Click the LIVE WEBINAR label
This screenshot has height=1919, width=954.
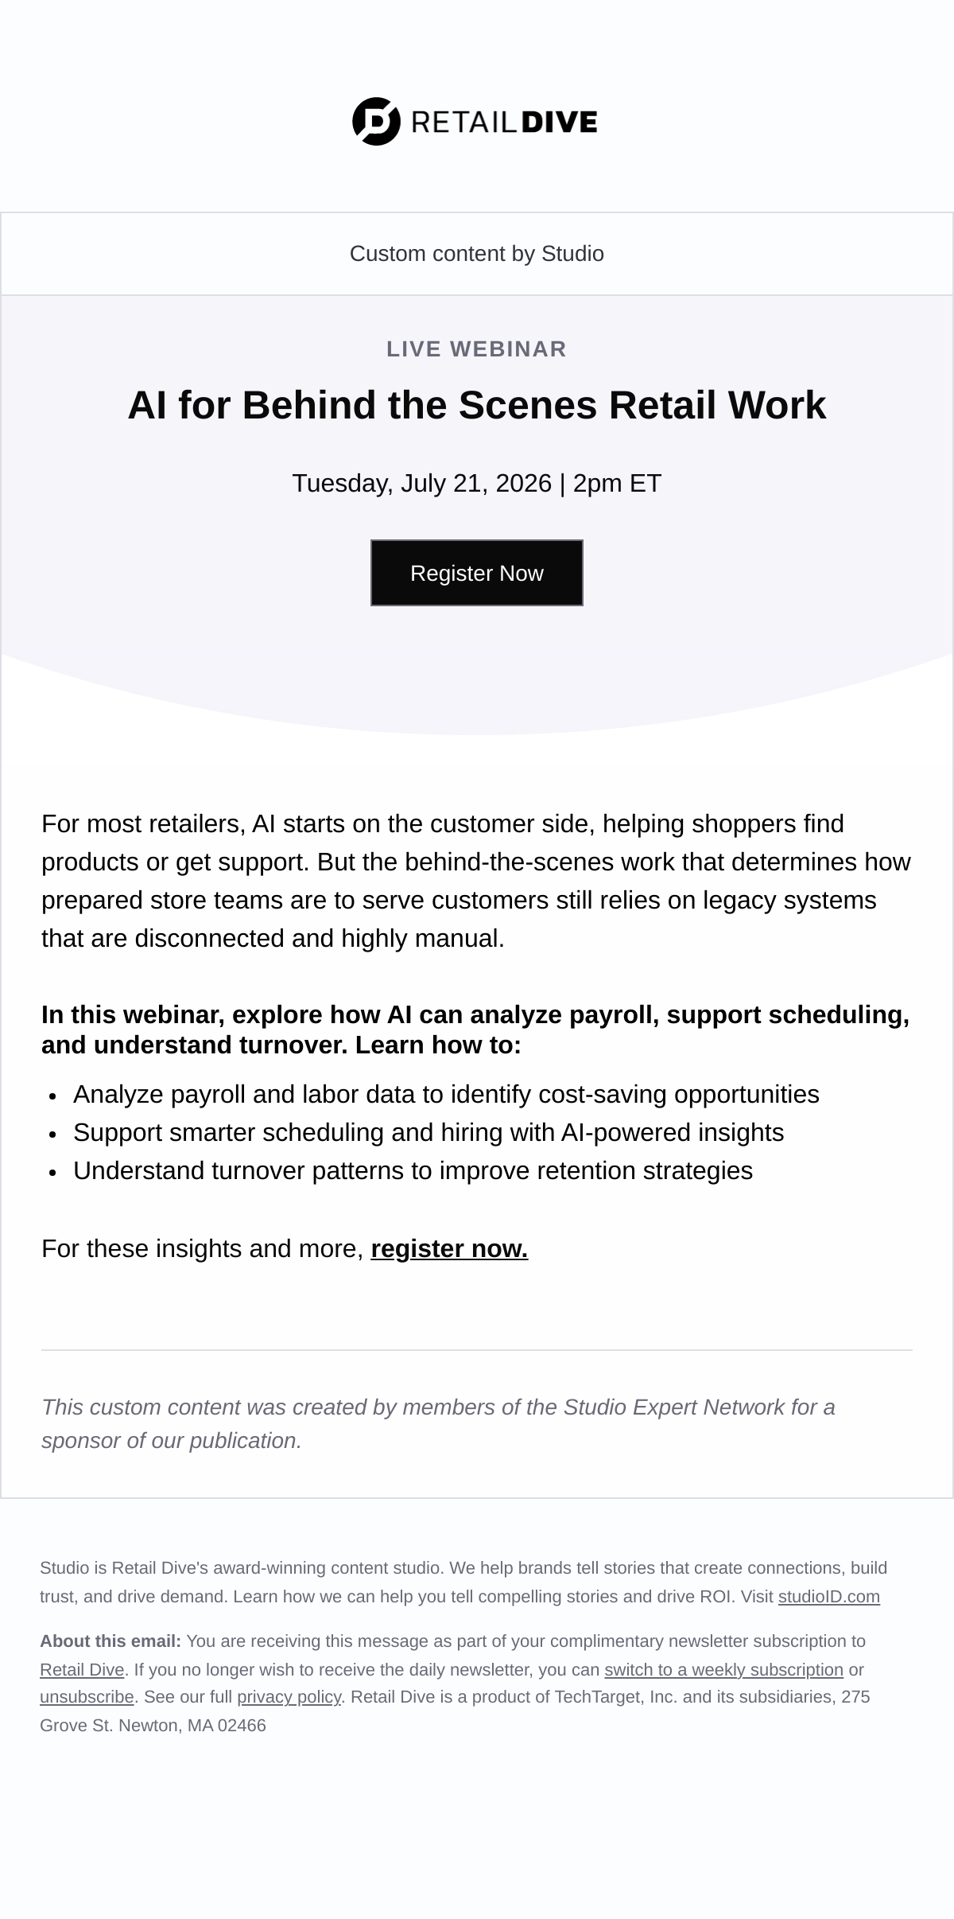pyautogui.click(x=477, y=348)
